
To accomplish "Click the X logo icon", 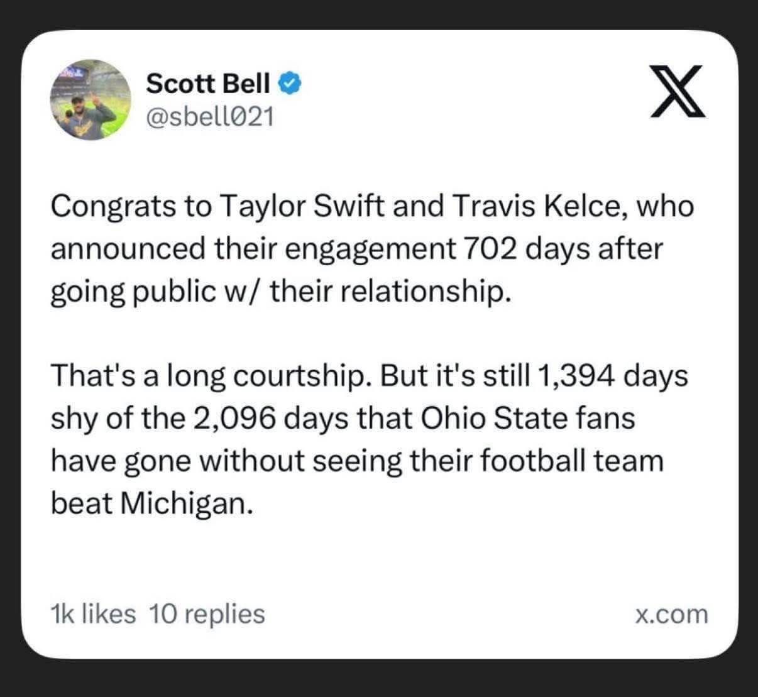I will pyautogui.click(x=678, y=93).
